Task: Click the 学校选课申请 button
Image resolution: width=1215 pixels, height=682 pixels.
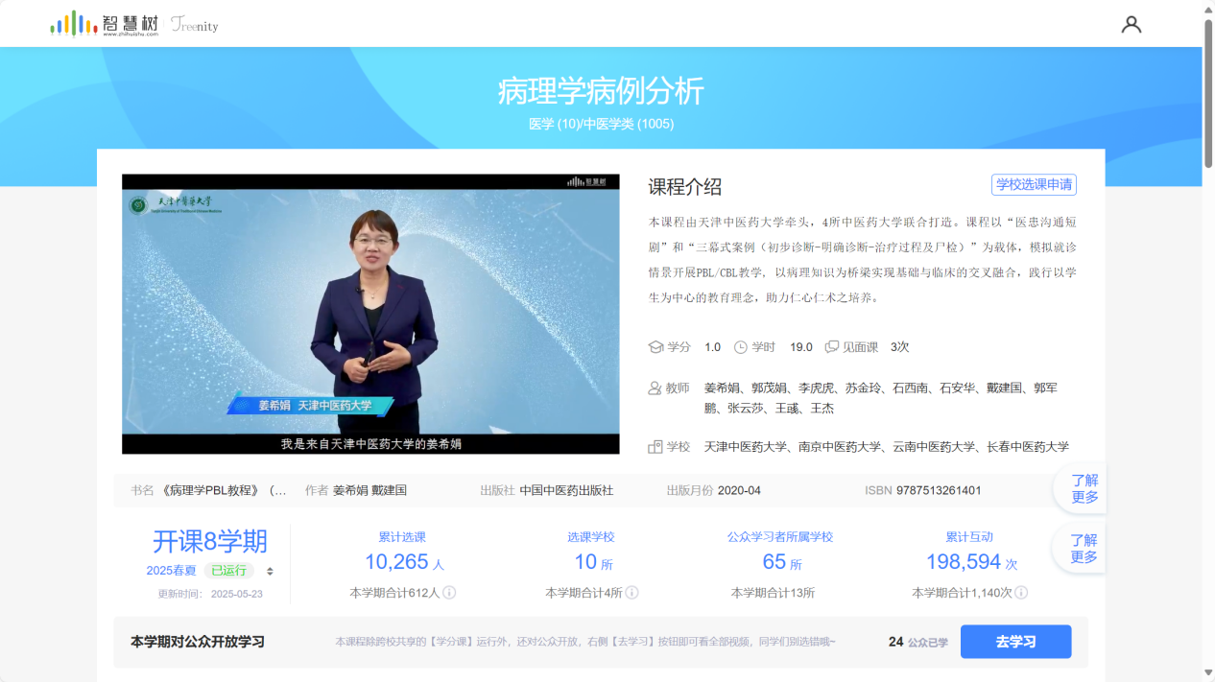Action: 1034,184
